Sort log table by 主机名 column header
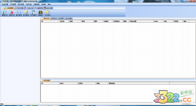The width and height of the screenshot is (196, 106). [x=64, y=21]
